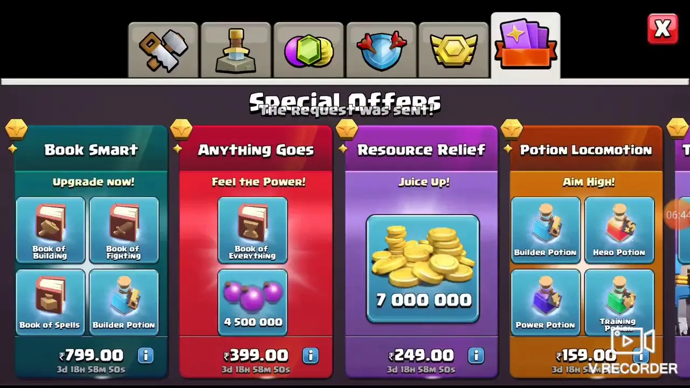
Task: Select the Hero Potion item
Action: pos(619,230)
